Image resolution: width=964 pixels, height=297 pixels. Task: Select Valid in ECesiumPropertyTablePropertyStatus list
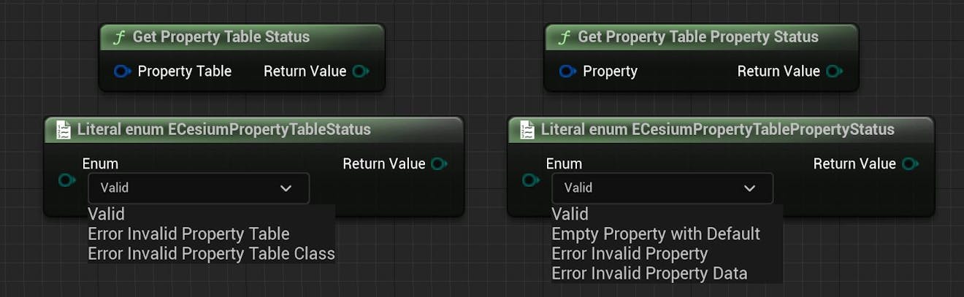coord(570,215)
